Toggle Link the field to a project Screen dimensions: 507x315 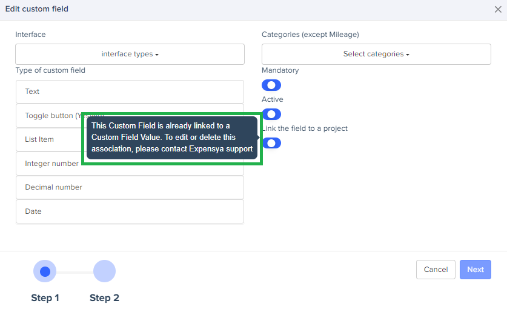coord(273,143)
